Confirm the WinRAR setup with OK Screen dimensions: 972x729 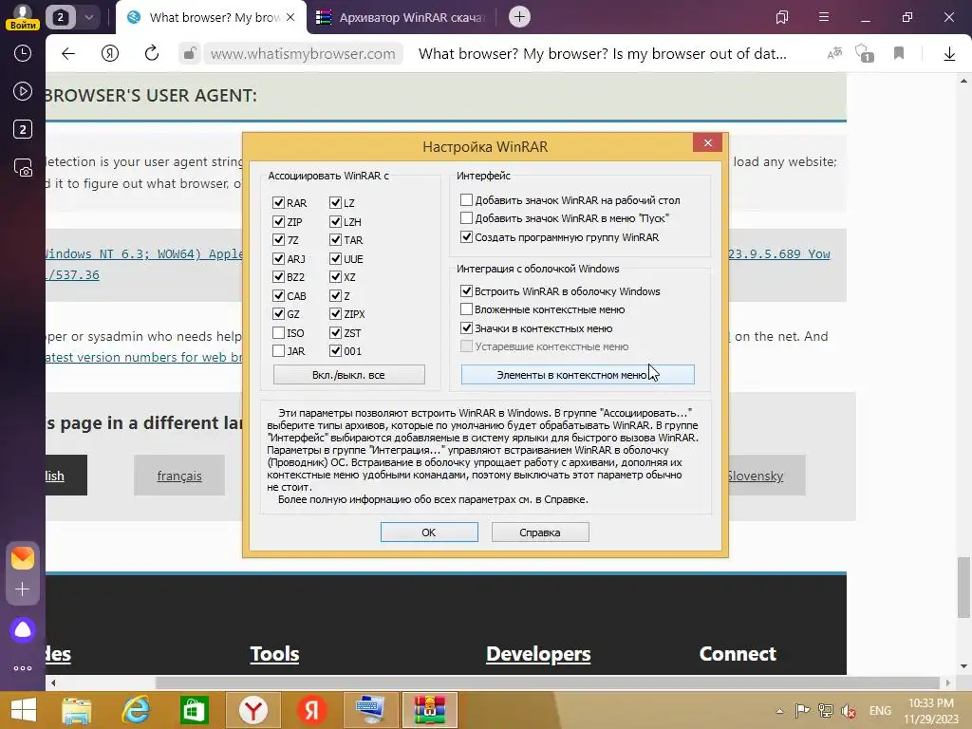point(429,532)
